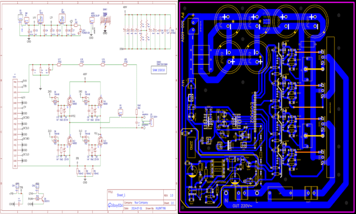Viewport: 356px width, 214px height.
Task: Select the R24 10kΩ resistor
Action: point(137,112)
